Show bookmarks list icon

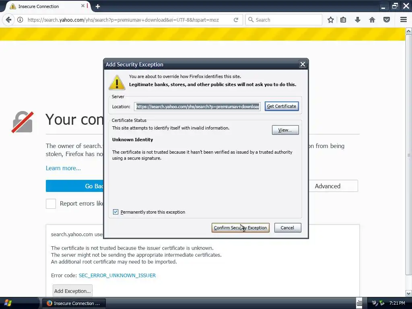tap(343, 20)
